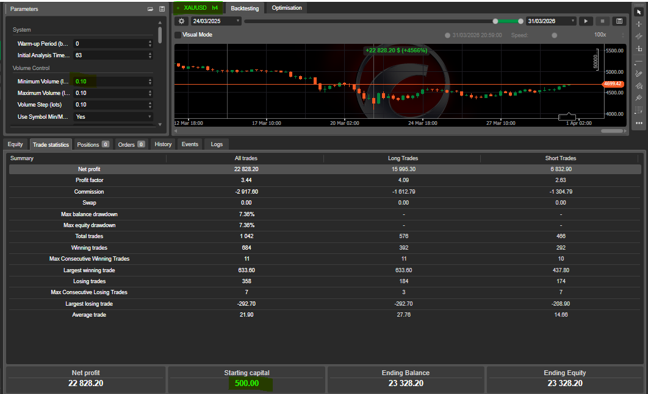
Task: Enable the Visual Mode checkbox
Action: click(x=178, y=35)
